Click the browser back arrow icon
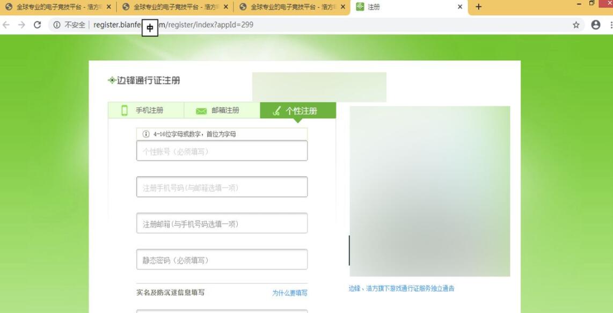613x313 pixels. pos(6,25)
